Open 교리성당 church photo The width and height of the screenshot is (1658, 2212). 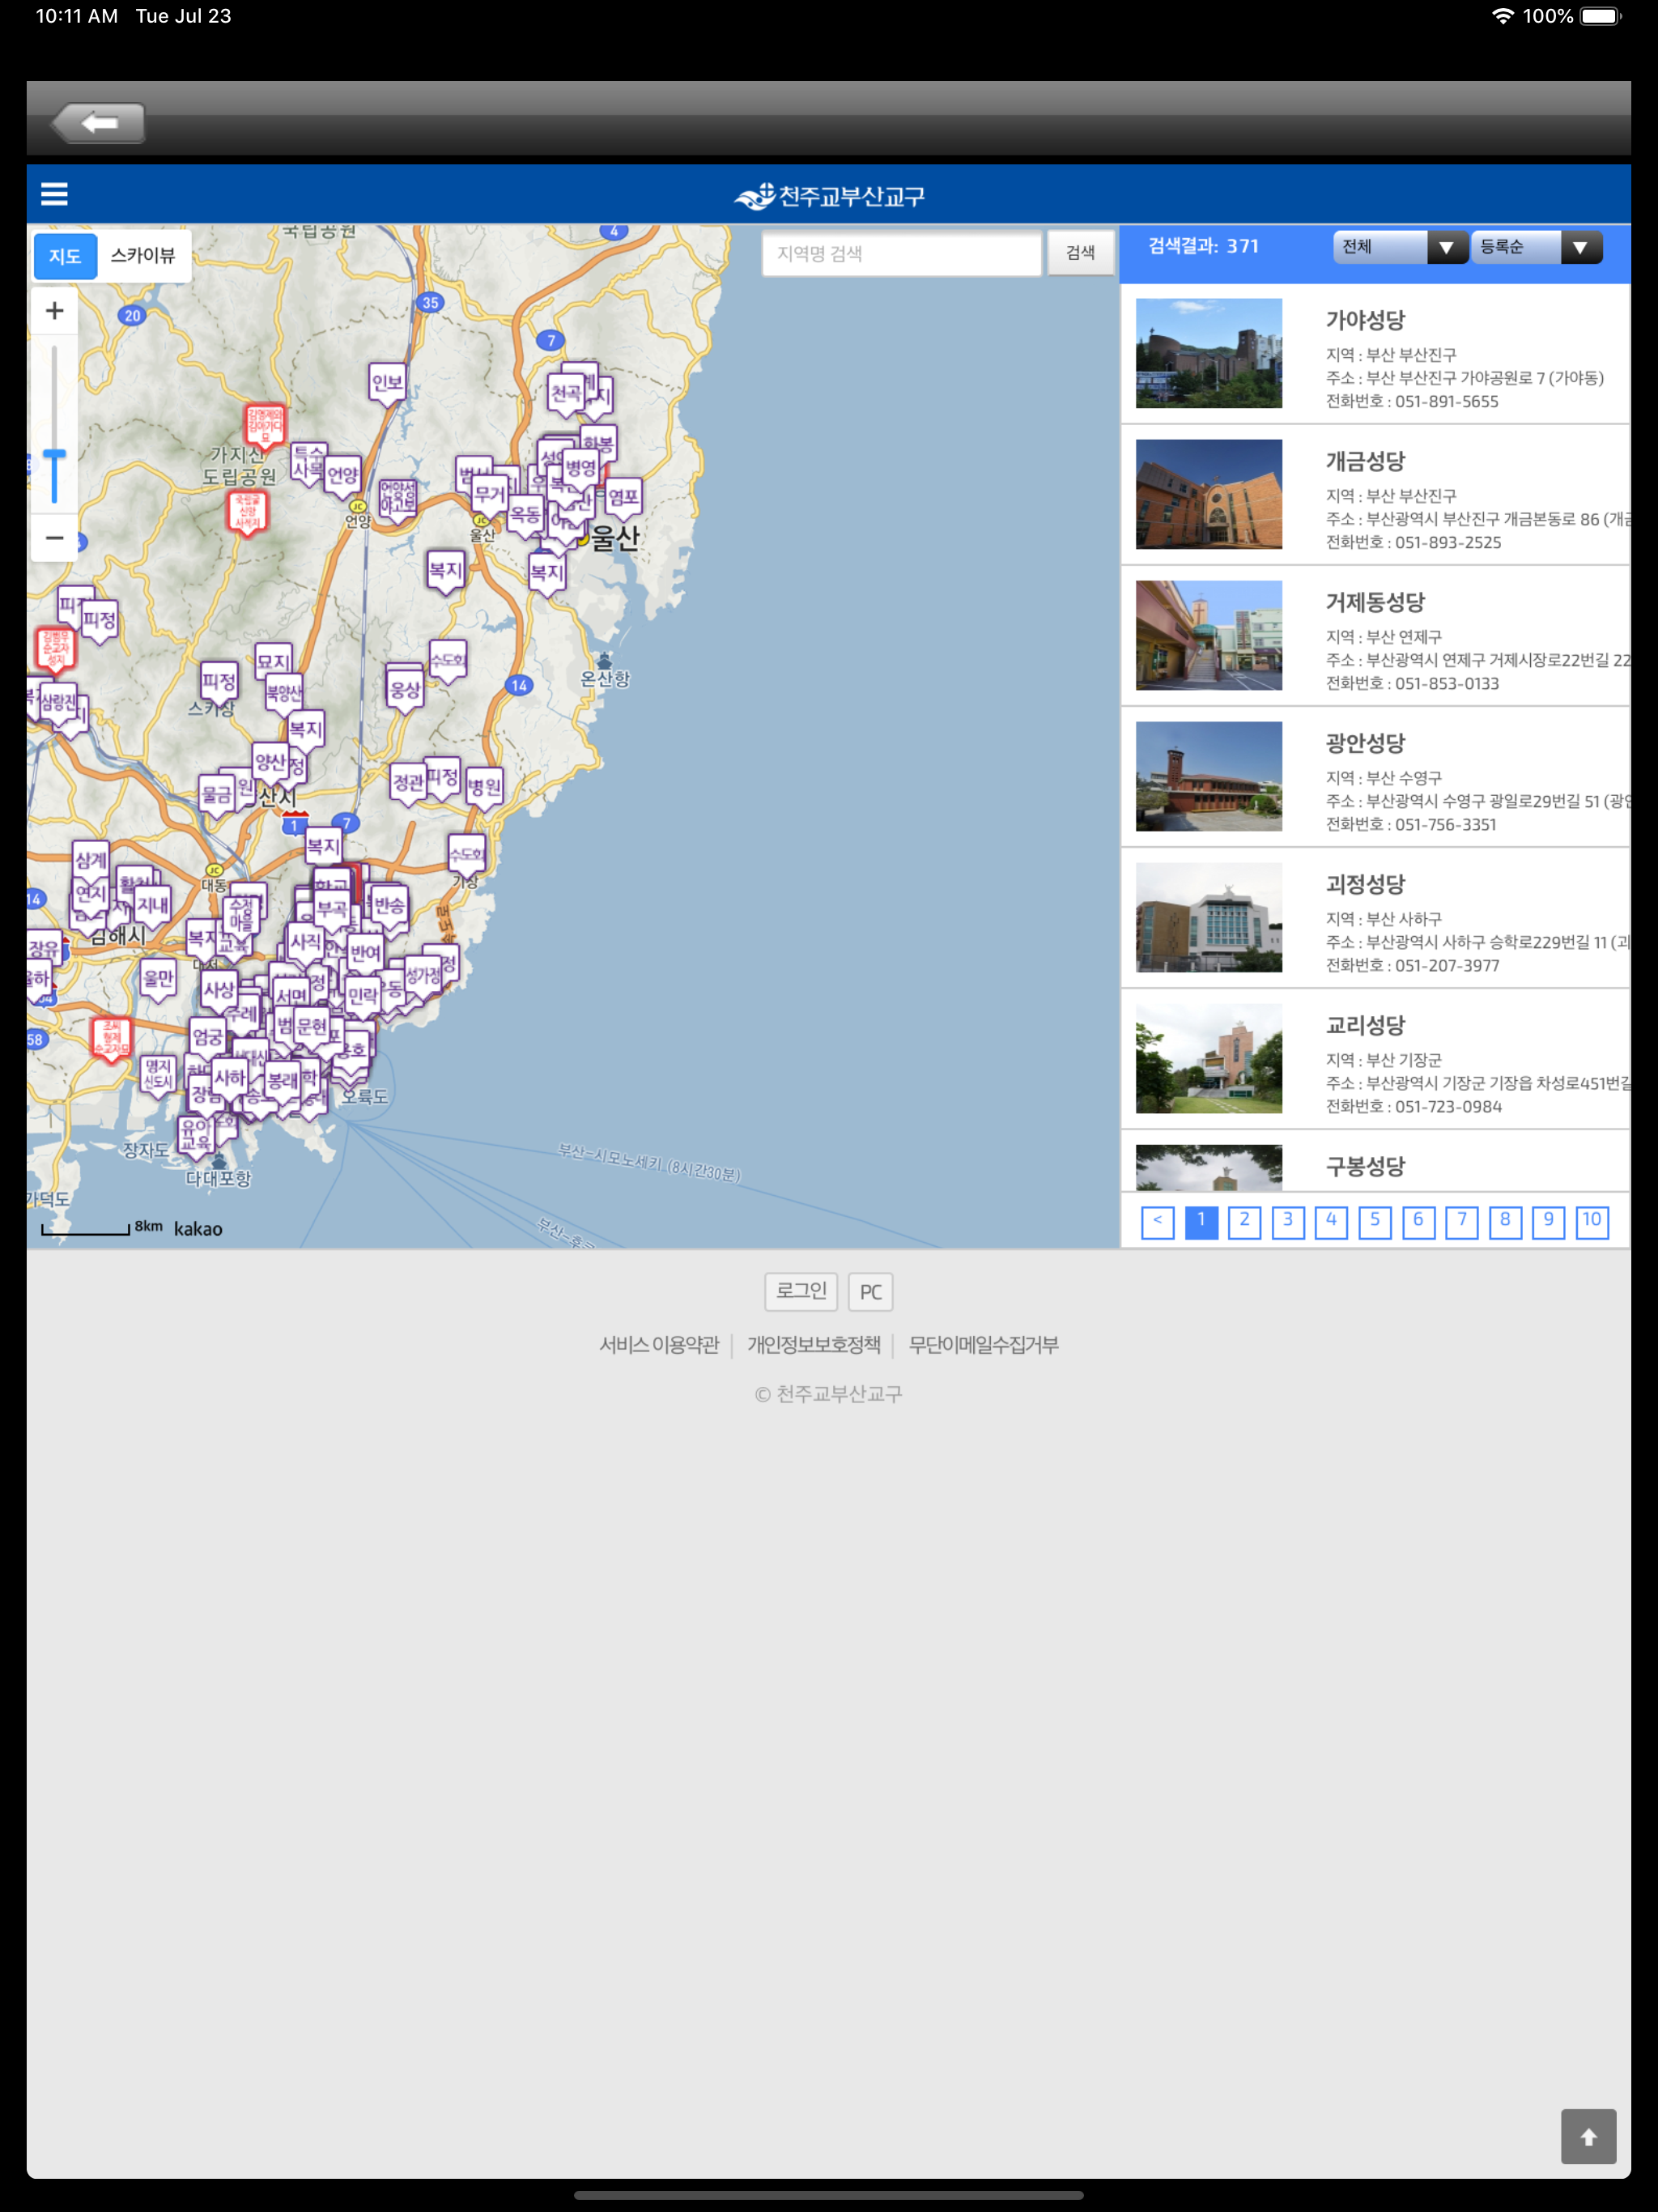[1208, 1058]
